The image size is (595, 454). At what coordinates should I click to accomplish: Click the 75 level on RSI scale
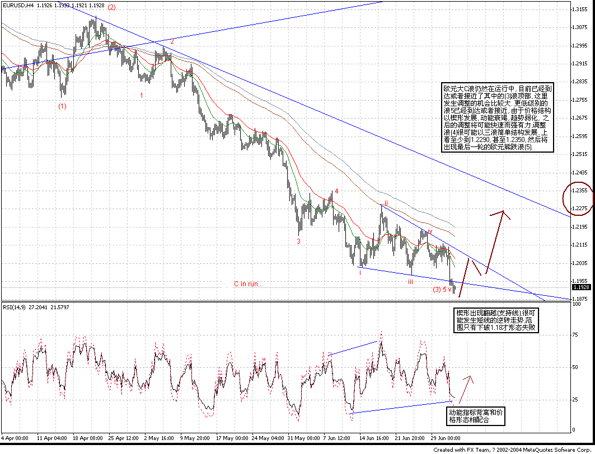tap(576, 335)
